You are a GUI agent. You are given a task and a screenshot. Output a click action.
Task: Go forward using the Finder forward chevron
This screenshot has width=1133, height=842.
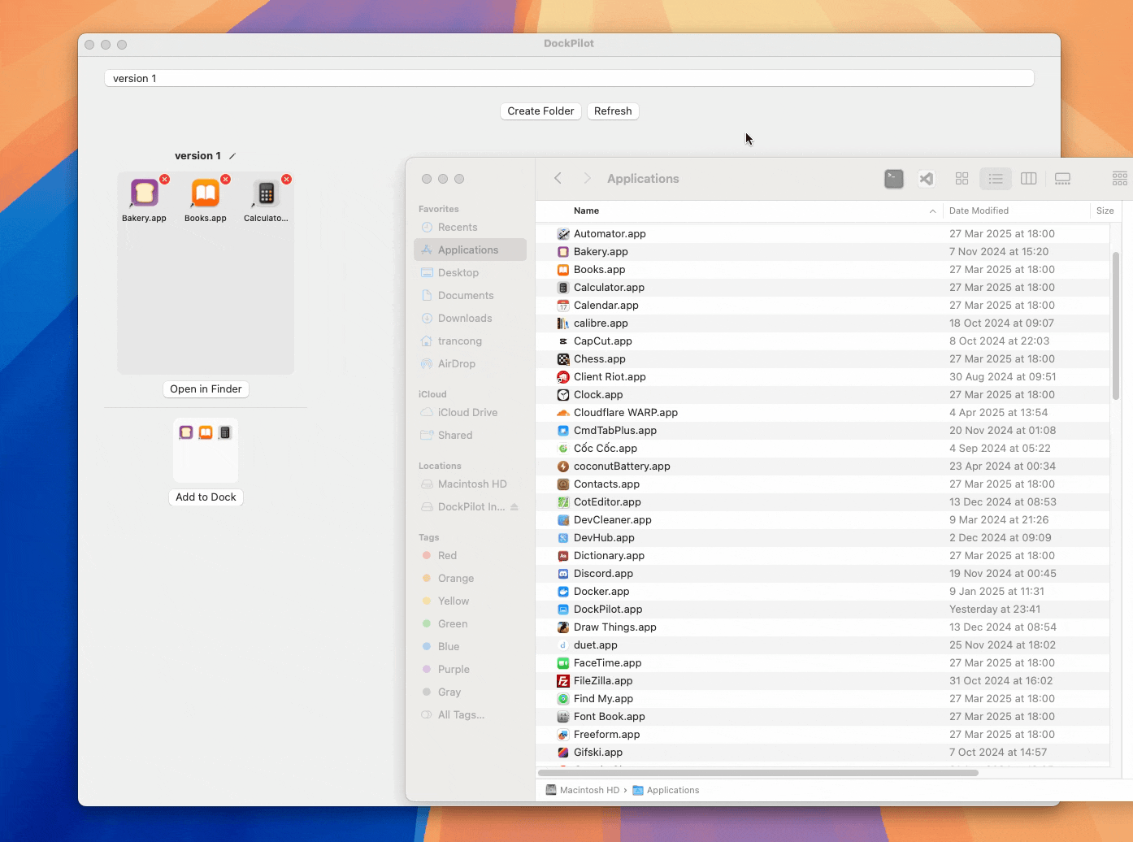coord(587,179)
